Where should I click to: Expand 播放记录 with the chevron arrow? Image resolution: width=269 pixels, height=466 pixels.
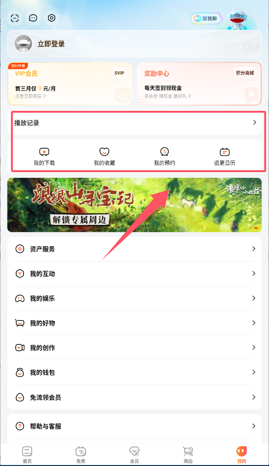254,123
